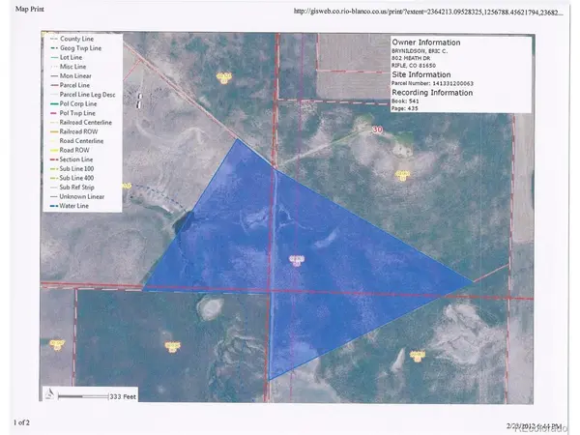Click the 333 Feet scale bar
Image resolution: width=580 pixels, height=435 pixels.
[x=97, y=396]
